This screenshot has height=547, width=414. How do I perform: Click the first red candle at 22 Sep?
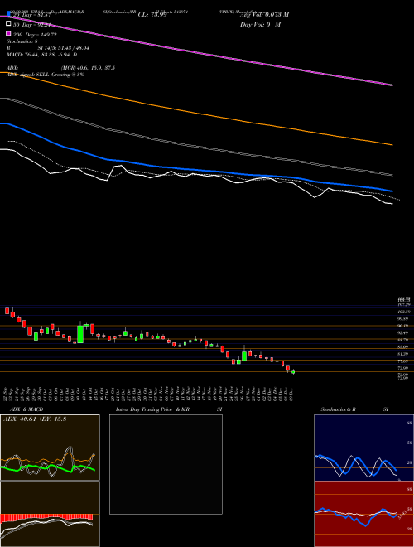[7, 310]
